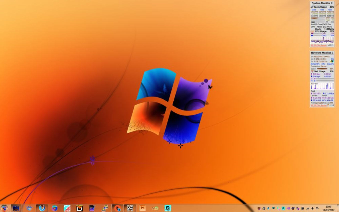Toggle the GW indicator in Network Monitor
Screen dimensions: 339x212
(x=332, y=59)
